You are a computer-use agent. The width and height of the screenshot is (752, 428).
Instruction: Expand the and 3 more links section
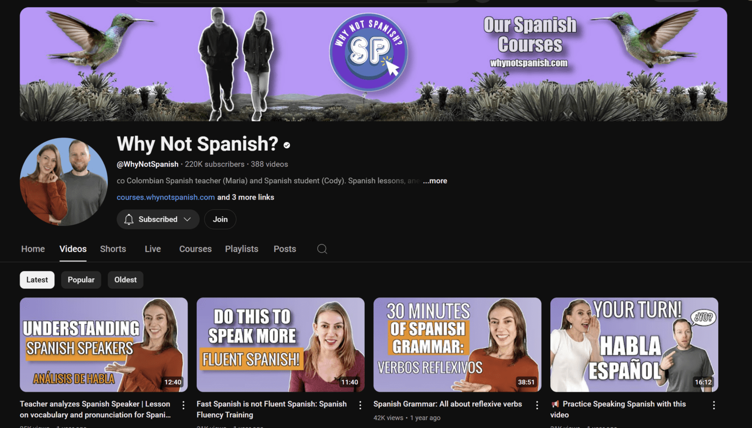(x=245, y=197)
